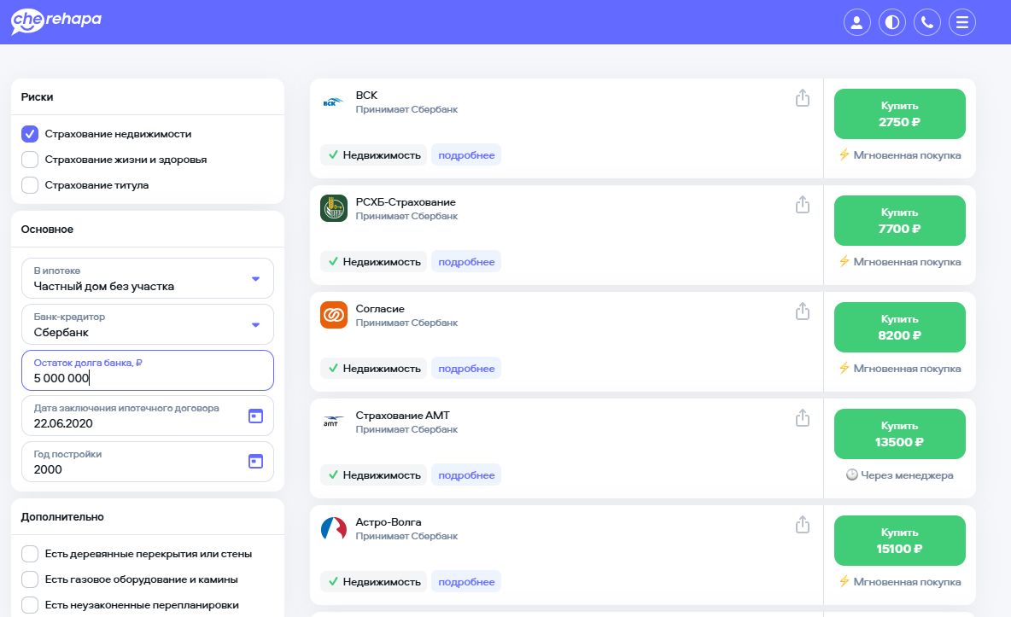Buy ВСК policy for 2750 ₽
The width and height of the screenshot is (1011, 617).
coord(899,114)
